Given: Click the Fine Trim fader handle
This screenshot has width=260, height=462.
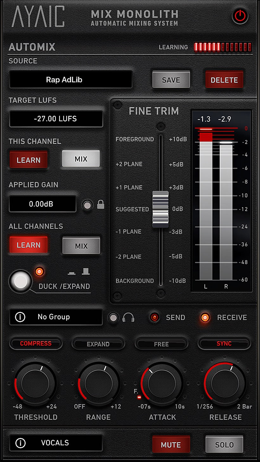Looking at the screenshot, I should 160,209.
